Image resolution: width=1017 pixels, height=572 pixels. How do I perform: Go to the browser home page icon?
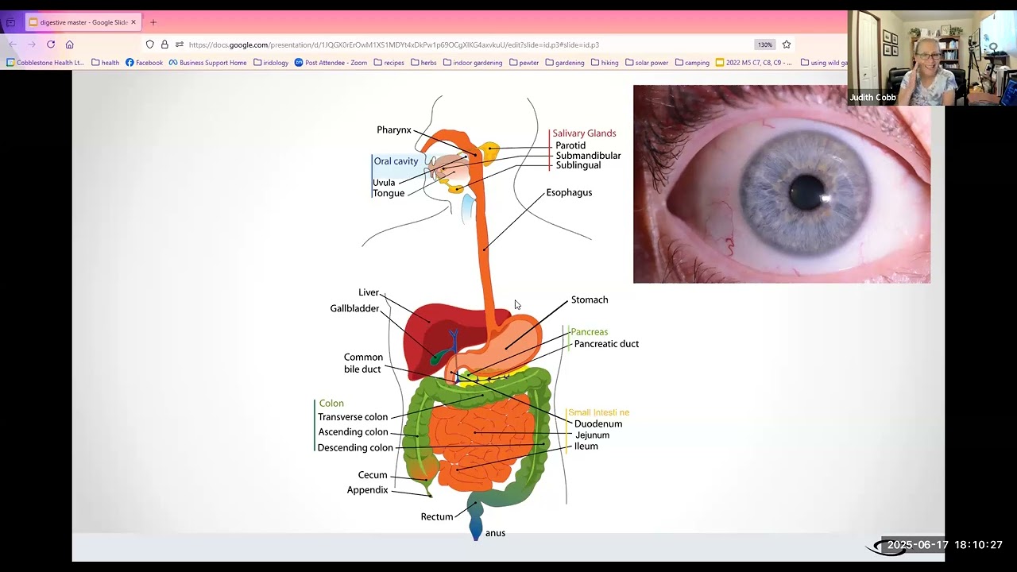(x=70, y=44)
